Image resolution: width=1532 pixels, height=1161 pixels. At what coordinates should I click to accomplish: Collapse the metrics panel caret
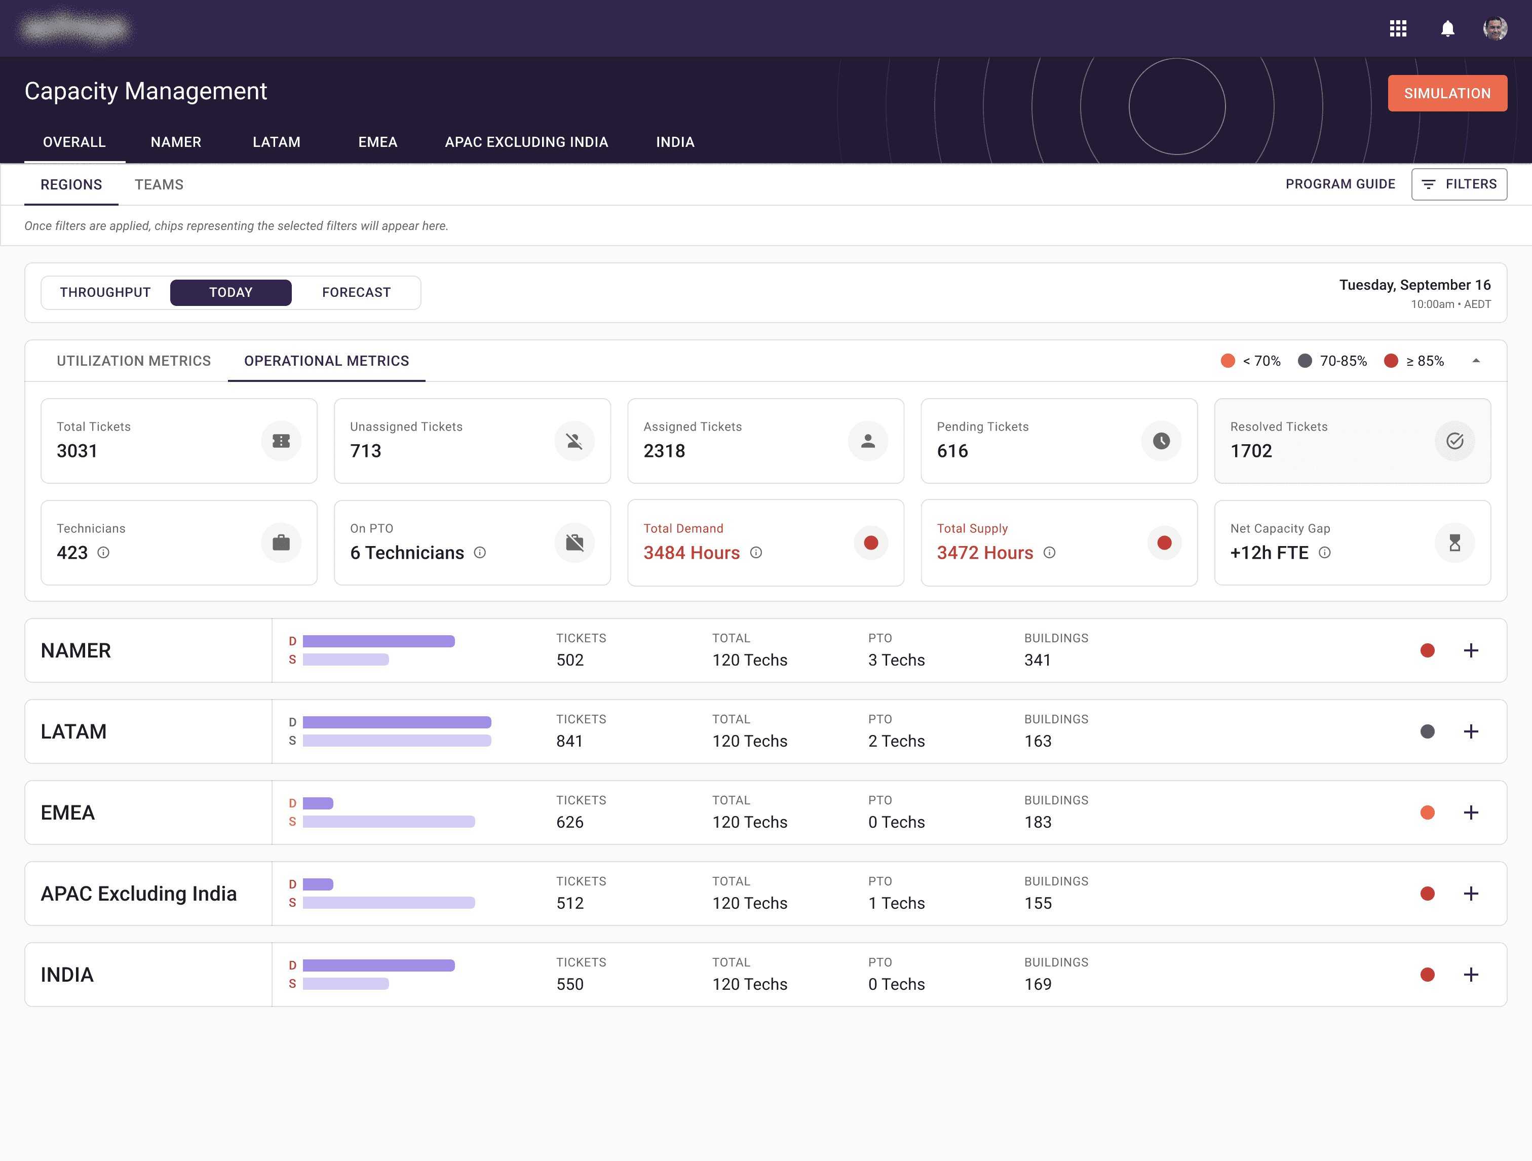[x=1476, y=361]
